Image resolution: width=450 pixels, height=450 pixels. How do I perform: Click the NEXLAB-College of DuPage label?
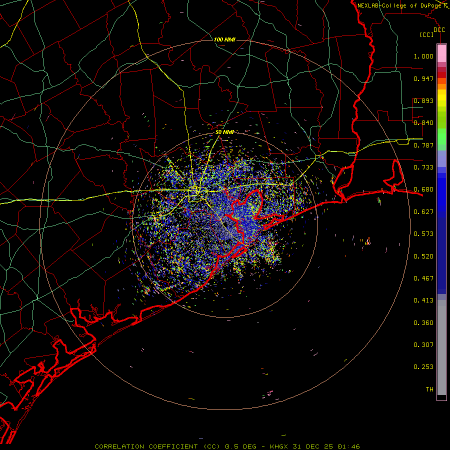pos(399,5)
